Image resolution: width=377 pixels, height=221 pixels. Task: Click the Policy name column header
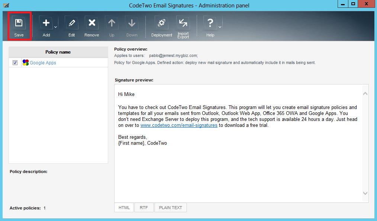coord(58,52)
